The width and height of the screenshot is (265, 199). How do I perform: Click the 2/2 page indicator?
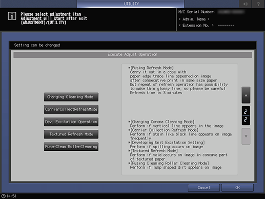pos(246,115)
